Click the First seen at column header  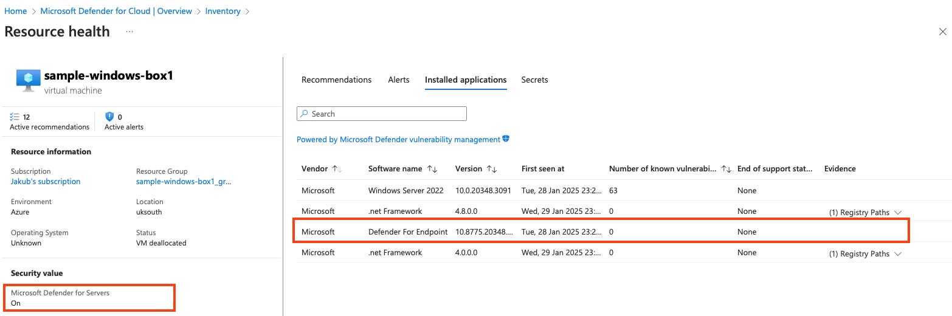click(543, 169)
